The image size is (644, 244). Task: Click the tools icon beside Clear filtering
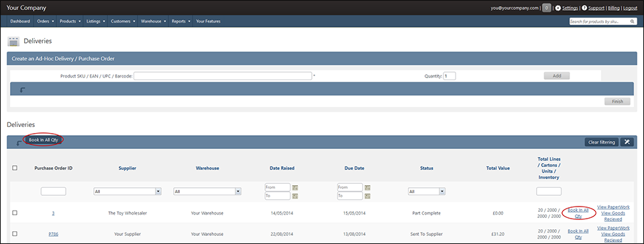[x=627, y=142]
